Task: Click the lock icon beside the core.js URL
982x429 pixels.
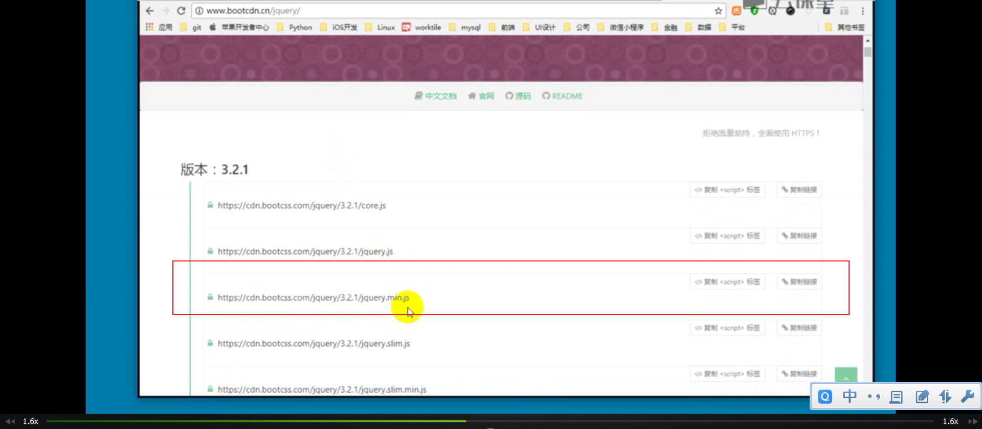Action: point(210,205)
